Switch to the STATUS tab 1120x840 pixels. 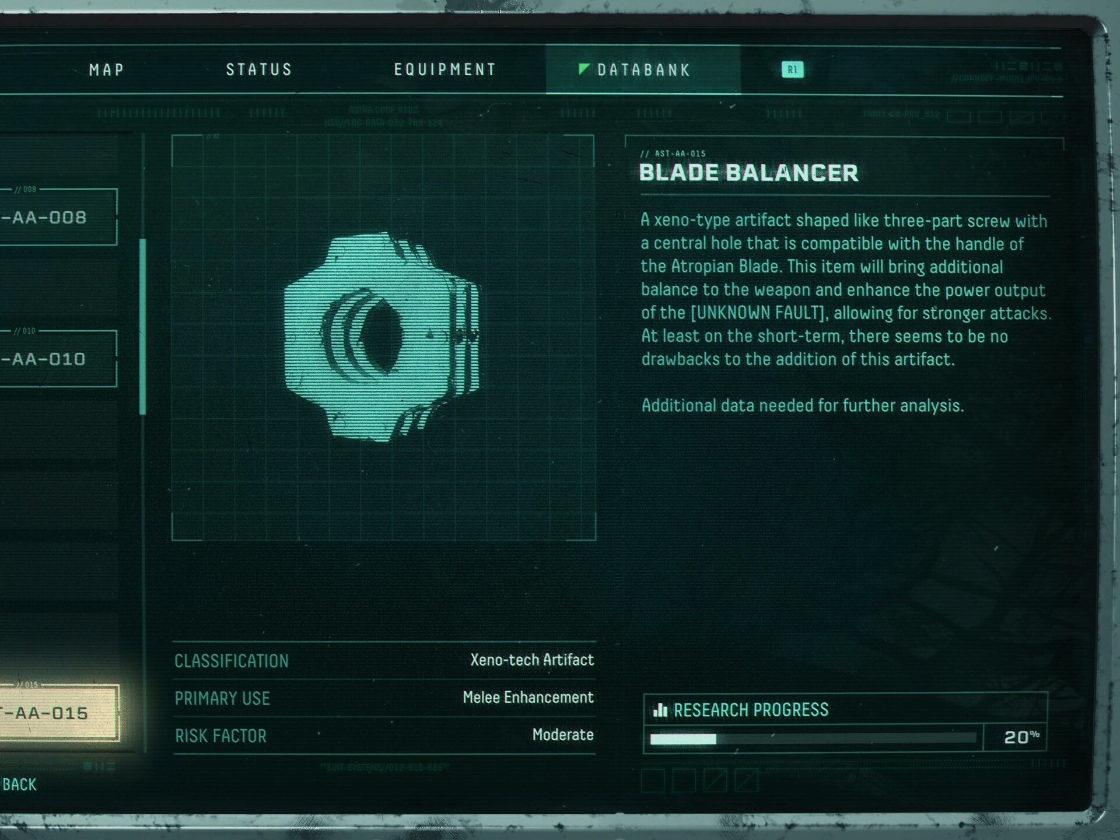point(259,70)
